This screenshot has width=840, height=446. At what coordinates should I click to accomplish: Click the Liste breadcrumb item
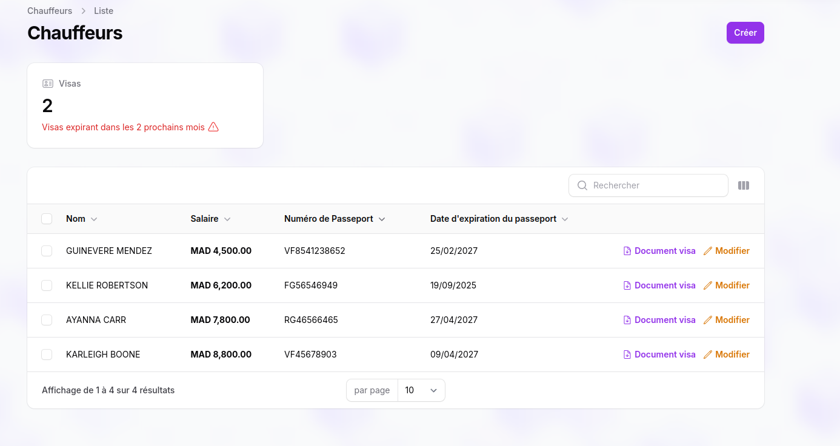(x=104, y=11)
